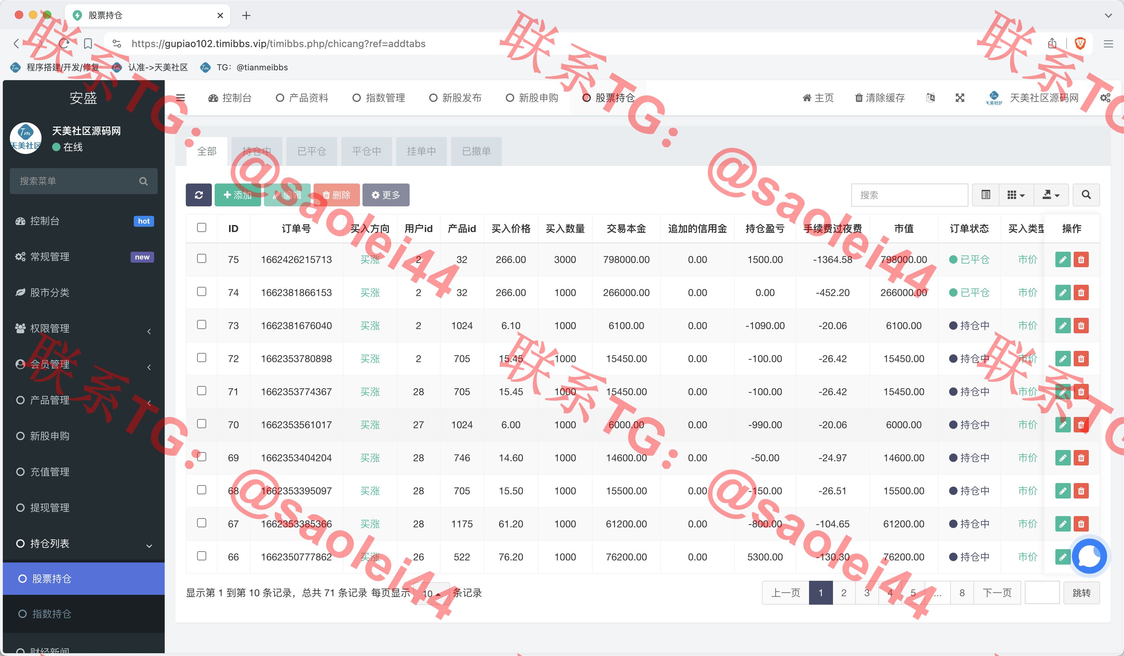Open the browser tab list chevron
1124x656 pixels.
[x=1108, y=15]
